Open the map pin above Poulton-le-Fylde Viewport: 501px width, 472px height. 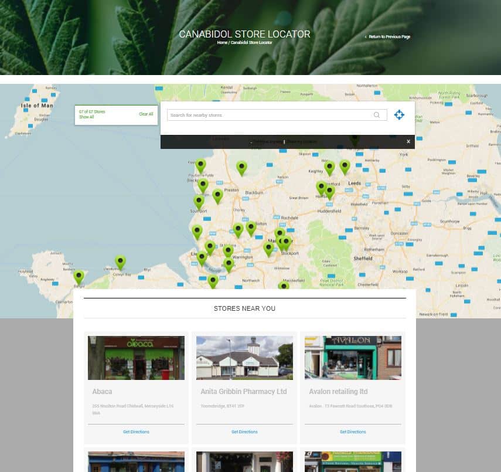point(200,167)
